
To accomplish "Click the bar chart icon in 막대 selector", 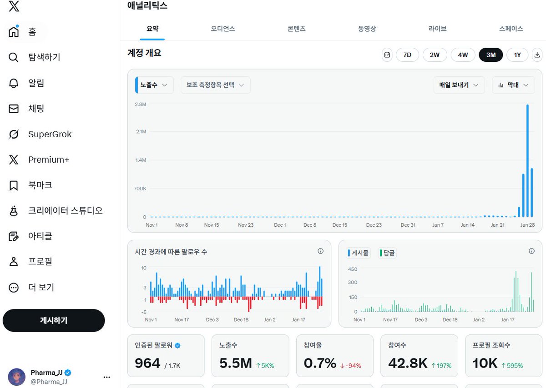I will [x=501, y=85].
